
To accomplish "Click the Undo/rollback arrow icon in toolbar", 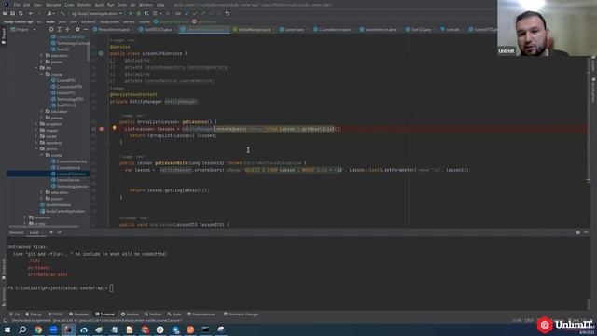I will (x=228, y=13).
